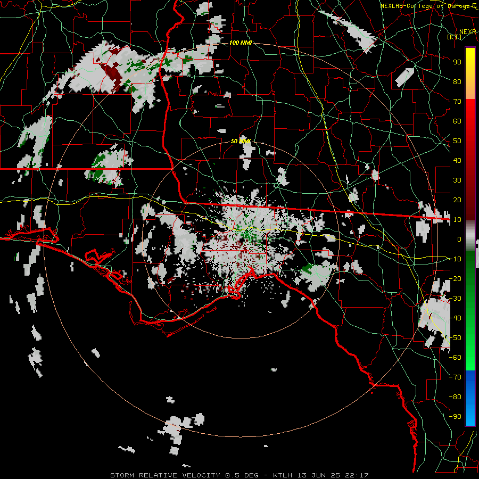Click the 22:17 timestamp in the caption
This screenshot has width=479, height=479.
pos(357,475)
